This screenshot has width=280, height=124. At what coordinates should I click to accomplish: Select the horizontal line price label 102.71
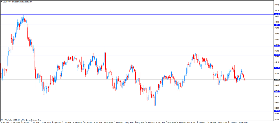coord(277,55)
